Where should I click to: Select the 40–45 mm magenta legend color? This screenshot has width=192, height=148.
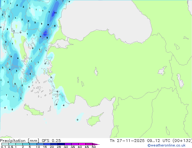coord(82,144)
